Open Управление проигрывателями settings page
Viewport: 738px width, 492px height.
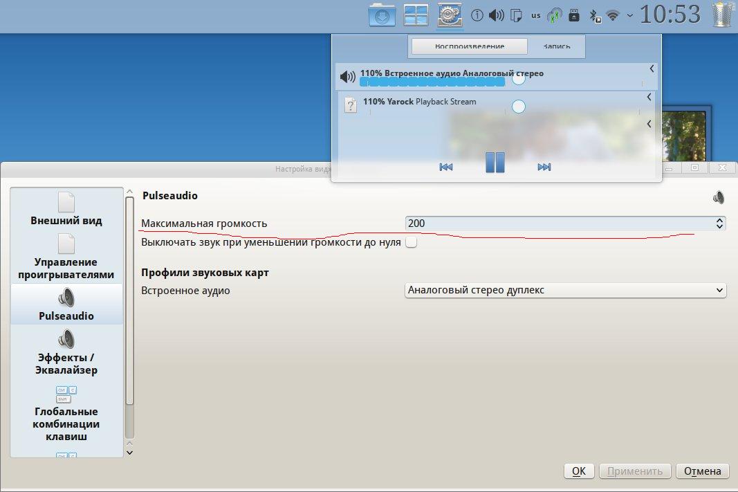(x=66, y=257)
